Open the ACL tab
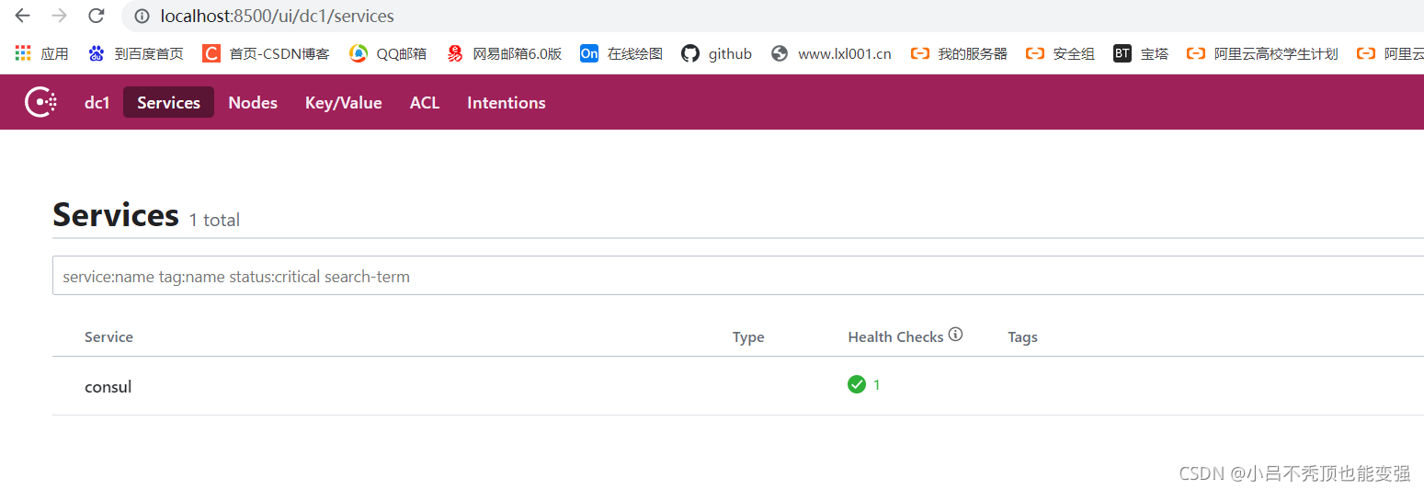 click(x=425, y=102)
